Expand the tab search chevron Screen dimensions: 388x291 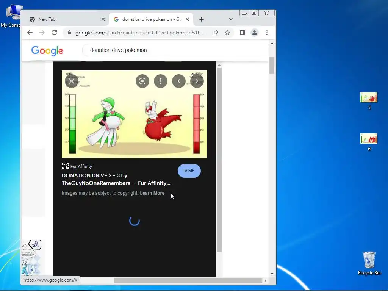click(231, 19)
